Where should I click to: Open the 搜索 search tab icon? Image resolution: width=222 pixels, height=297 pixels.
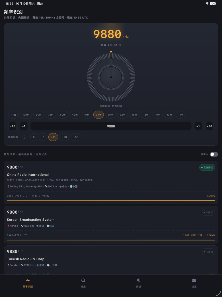click(x=83, y=280)
